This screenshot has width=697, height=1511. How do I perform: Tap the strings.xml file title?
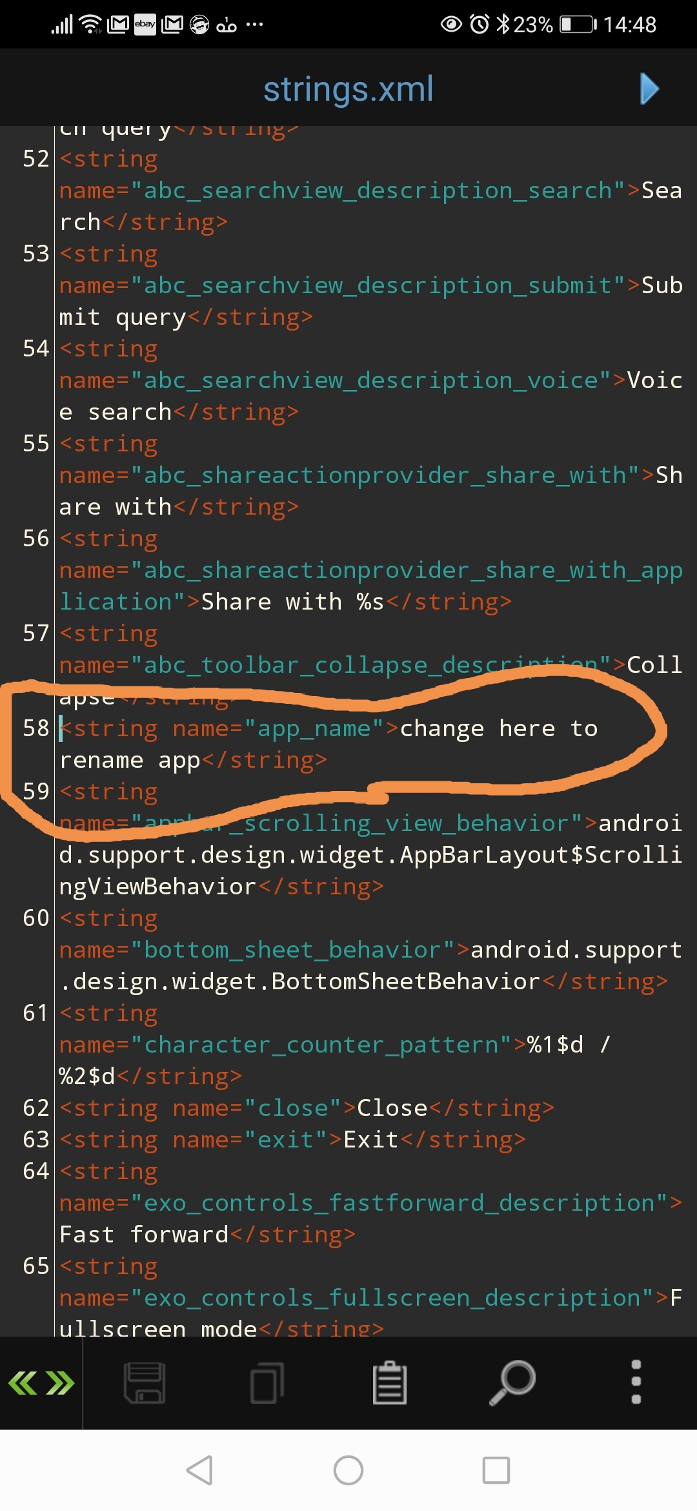(348, 89)
